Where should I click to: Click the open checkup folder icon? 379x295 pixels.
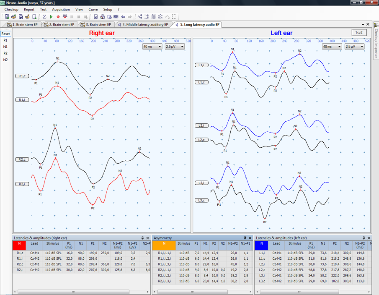pyautogui.click(x=13, y=17)
